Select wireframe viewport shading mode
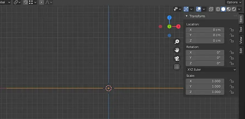Image resolution: width=245 pixels, height=119 pixels. tap(218, 9)
